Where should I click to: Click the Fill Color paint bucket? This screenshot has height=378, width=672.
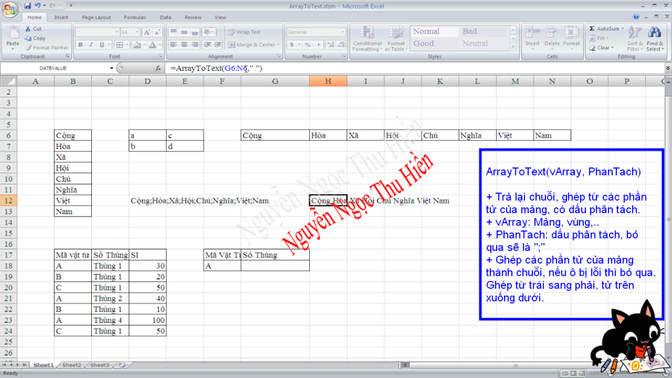pyautogui.click(x=136, y=45)
